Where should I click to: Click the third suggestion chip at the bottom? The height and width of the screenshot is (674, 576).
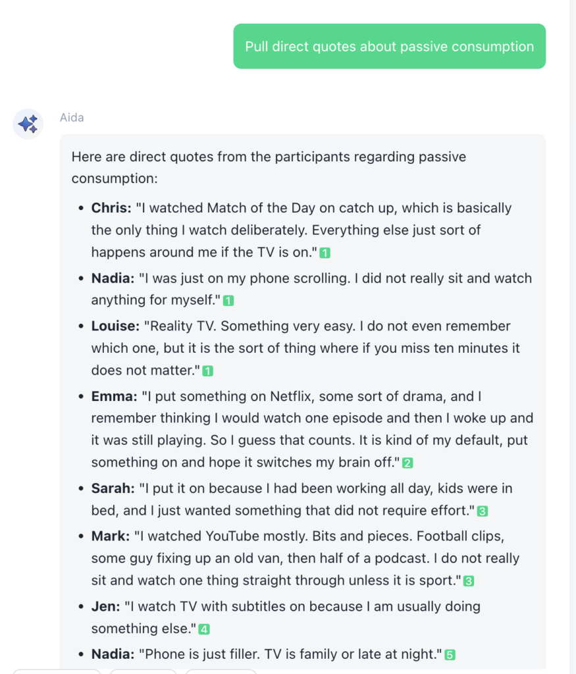coord(221,671)
